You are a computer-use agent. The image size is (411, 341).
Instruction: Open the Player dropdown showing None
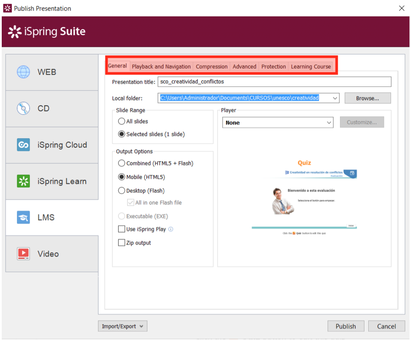tap(278, 123)
